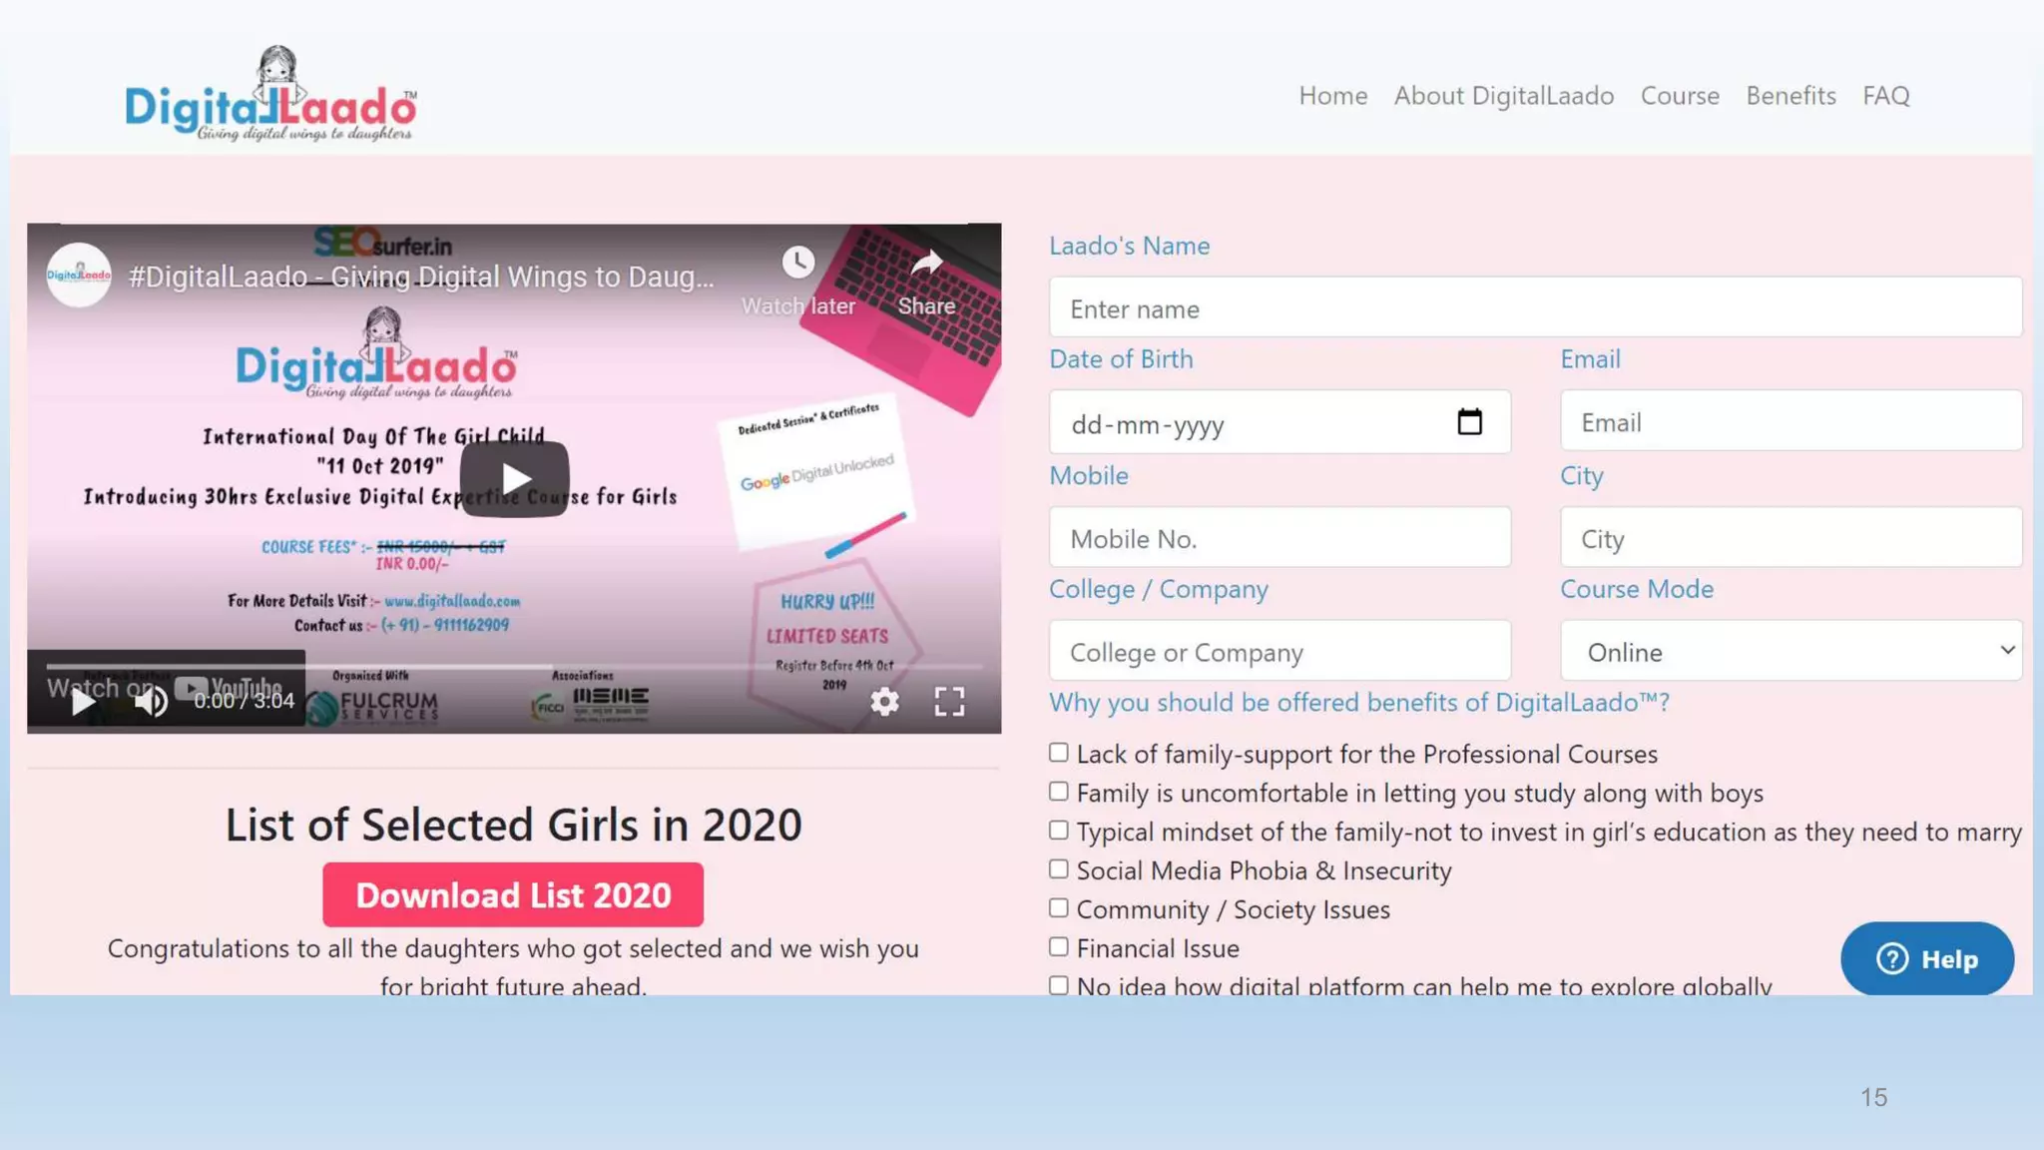
Task: Click the Download List 2020 button
Action: tap(513, 895)
